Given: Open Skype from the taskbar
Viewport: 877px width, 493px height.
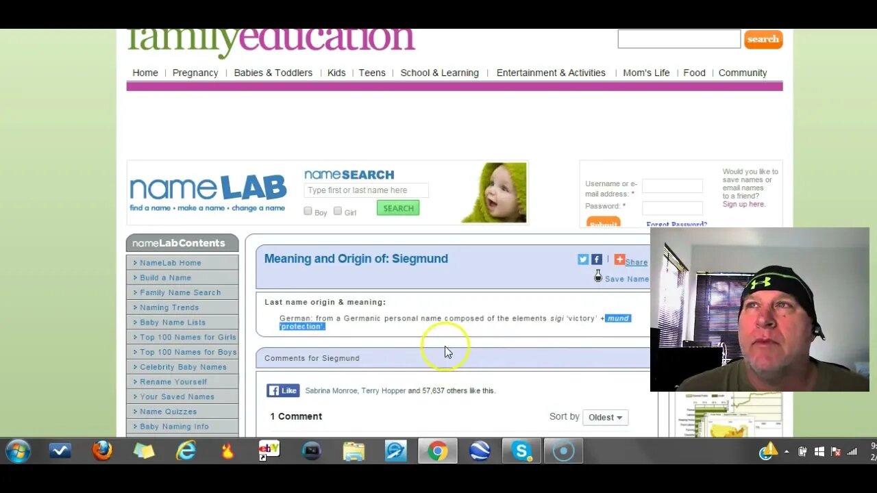Looking at the screenshot, I should click(x=521, y=451).
